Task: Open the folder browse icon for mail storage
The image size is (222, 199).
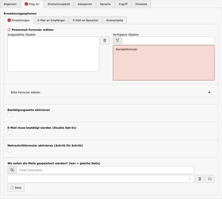Action: coord(210,179)
